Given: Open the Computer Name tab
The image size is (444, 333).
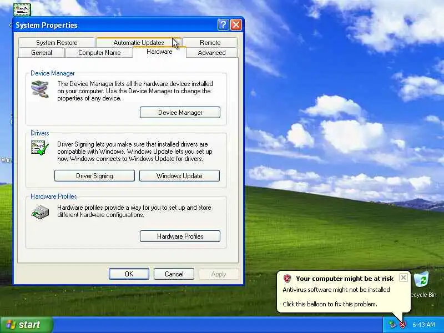Looking at the screenshot, I should (99, 53).
